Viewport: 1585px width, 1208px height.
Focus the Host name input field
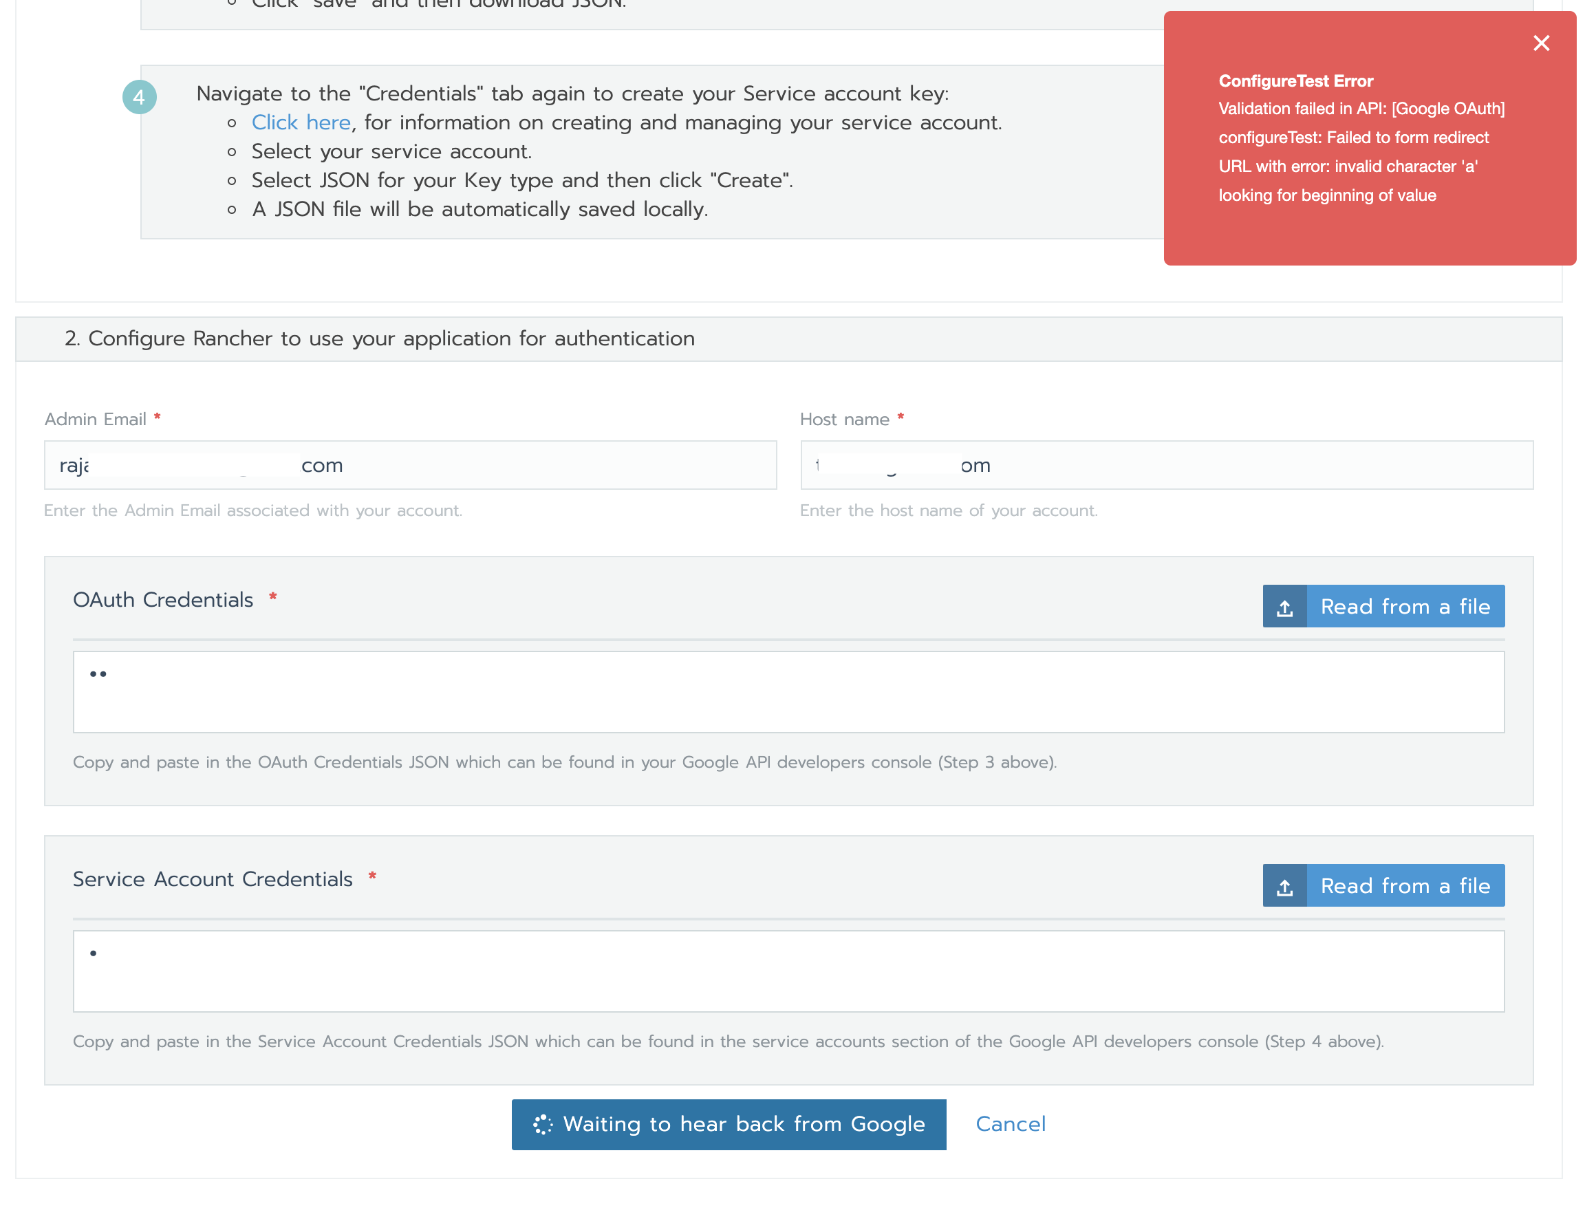pos(1167,465)
